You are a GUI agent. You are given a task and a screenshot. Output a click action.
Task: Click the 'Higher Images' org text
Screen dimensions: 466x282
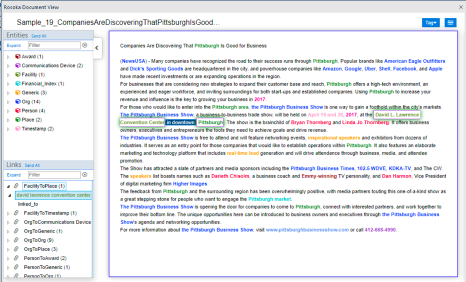(x=190, y=183)
